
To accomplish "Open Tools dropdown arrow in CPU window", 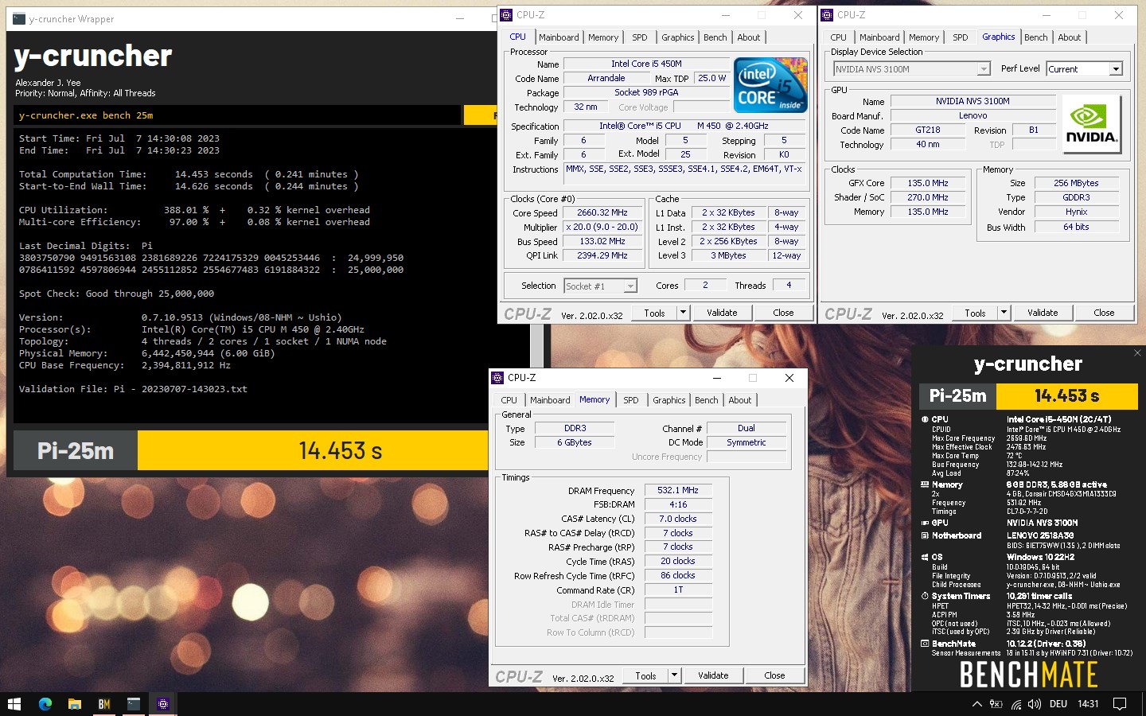I will click(x=683, y=313).
